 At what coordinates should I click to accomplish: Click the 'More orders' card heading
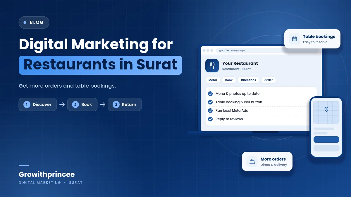[273, 159]
